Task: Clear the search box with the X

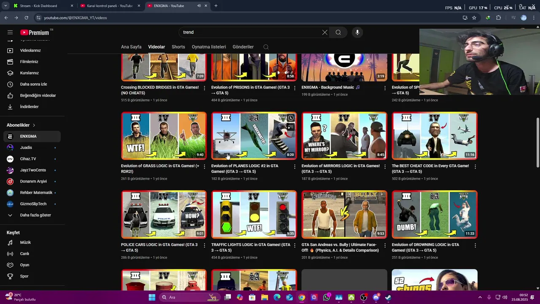Action: 325,32
